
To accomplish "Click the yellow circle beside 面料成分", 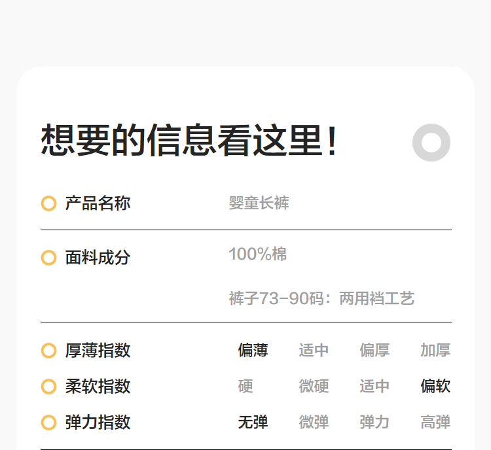I will [x=48, y=258].
